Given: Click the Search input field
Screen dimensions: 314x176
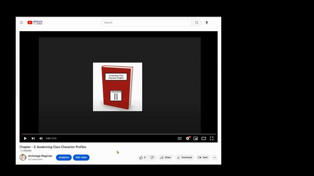Looking at the screenshot, I should [x=147, y=22].
